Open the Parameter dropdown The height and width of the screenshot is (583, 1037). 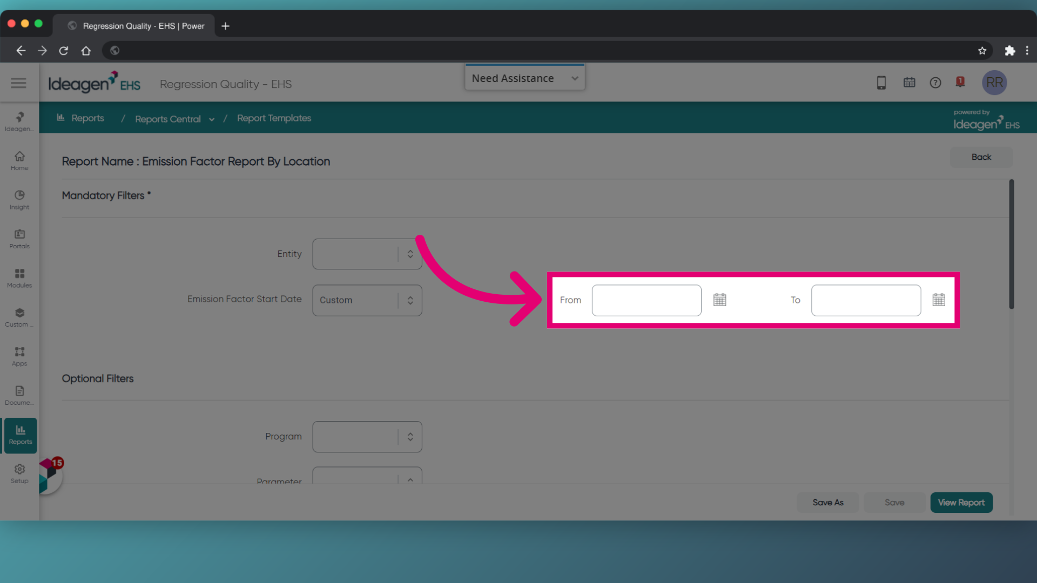click(367, 476)
